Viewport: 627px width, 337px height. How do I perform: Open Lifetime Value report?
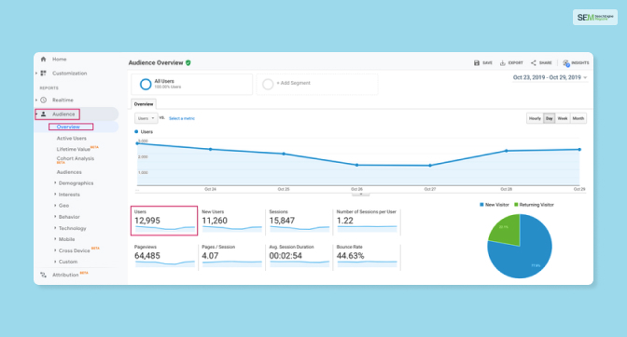[x=73, y=149]
